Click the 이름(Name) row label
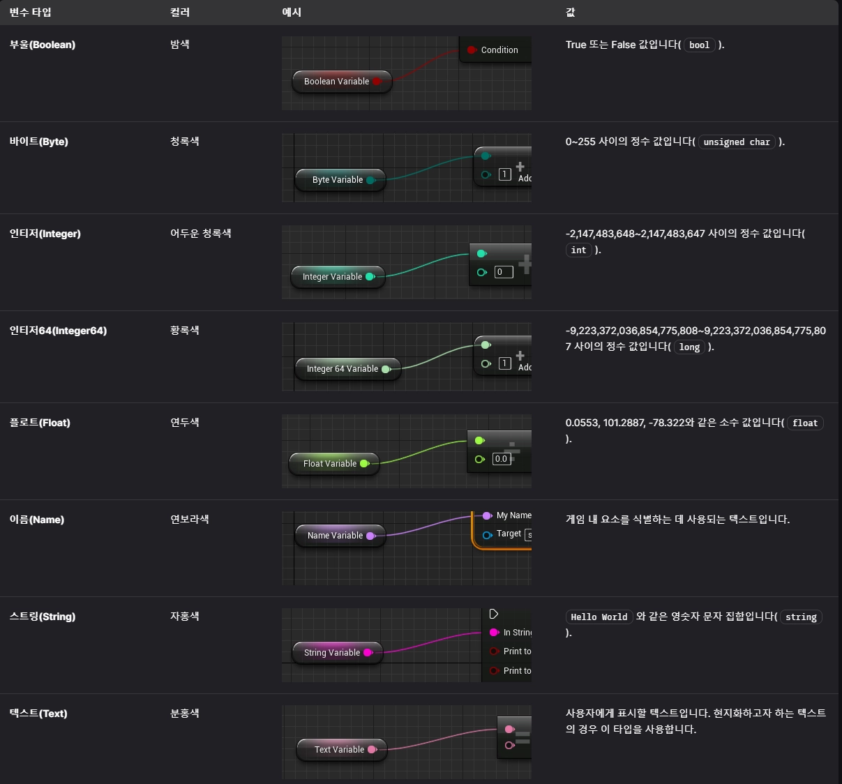842x784 pixels. pos(37,520)
